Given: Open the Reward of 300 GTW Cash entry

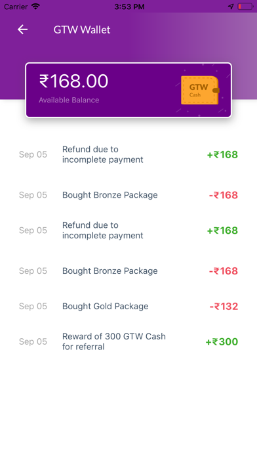Looking at the screenshot, I should point(128,341).
